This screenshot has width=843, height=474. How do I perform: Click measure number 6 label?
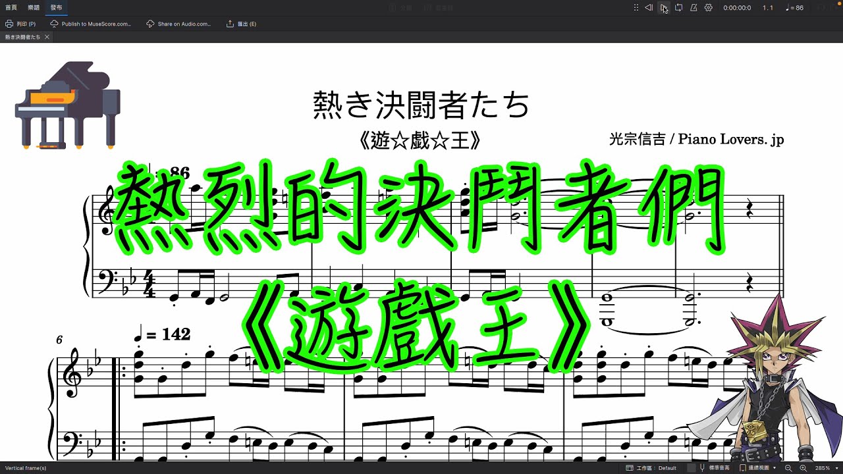pos(59,340)
